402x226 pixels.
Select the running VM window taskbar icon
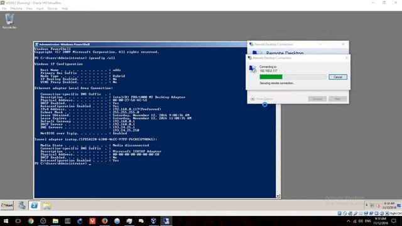(x=166, y=221)
